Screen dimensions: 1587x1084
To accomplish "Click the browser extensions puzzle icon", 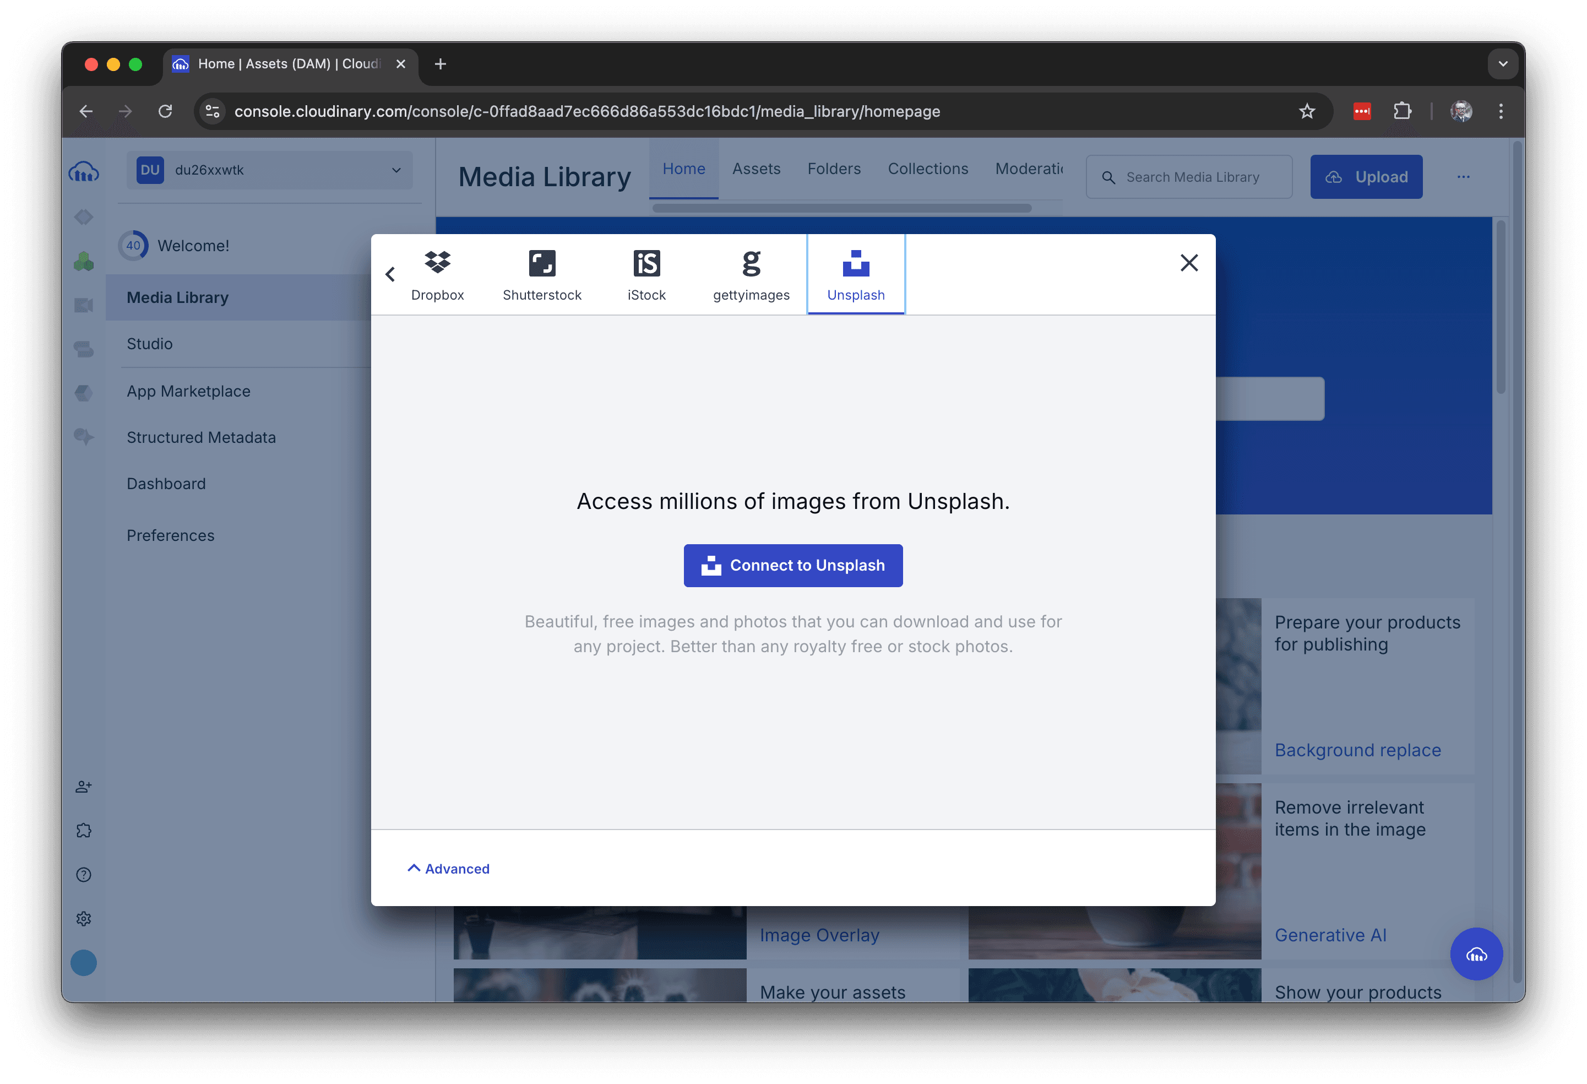I will pos(1402,111).
